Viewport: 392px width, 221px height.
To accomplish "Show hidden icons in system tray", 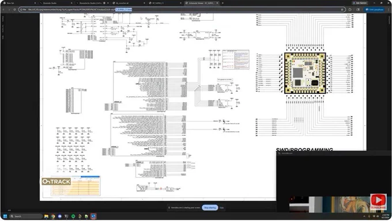I will coord(364,216).
